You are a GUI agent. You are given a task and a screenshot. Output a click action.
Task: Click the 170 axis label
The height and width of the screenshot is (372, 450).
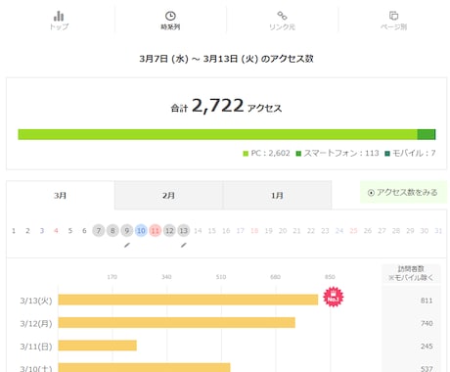click(x=112, y=277)
